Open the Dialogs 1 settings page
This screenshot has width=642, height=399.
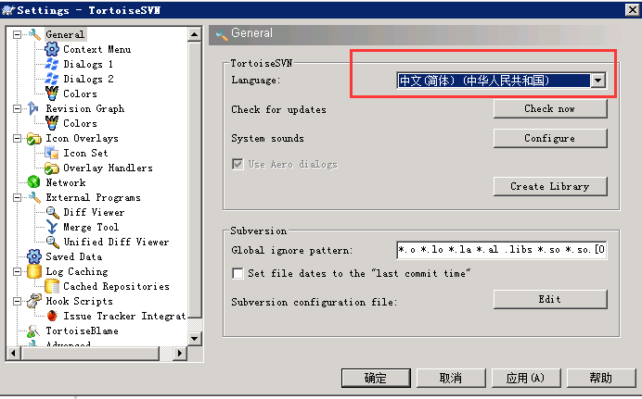(x=88, y=64)
